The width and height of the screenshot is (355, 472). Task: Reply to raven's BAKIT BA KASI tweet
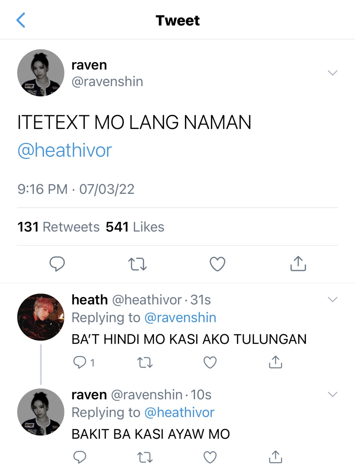click(80, 457)
